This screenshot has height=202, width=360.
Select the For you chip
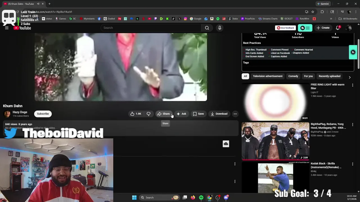tap(308, 76)
